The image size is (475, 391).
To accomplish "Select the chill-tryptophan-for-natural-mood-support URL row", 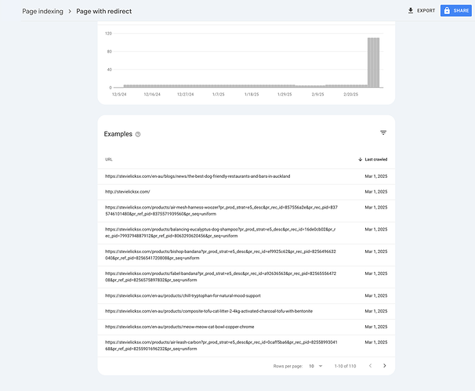I will [x=182, y=295].
